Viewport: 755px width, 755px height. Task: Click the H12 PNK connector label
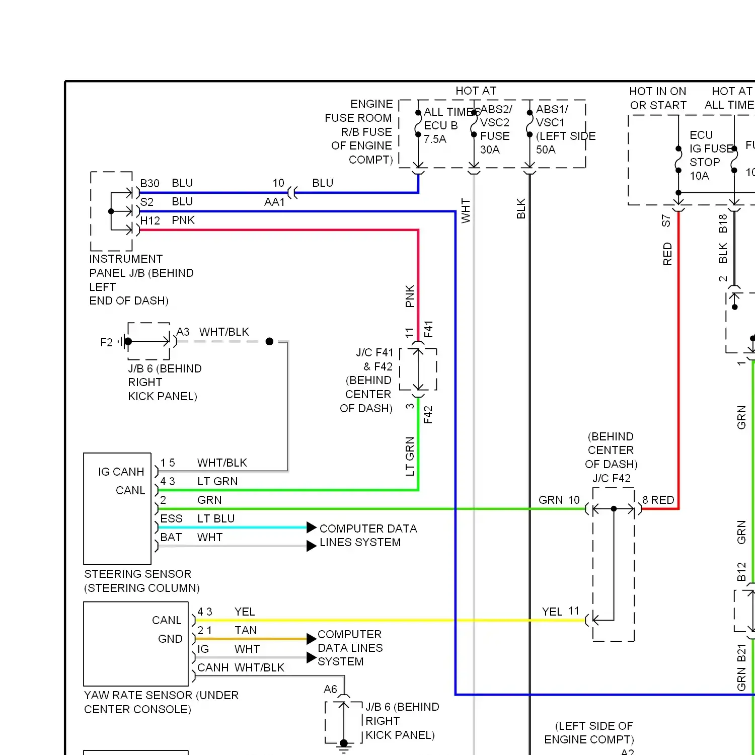coord(167,220)
